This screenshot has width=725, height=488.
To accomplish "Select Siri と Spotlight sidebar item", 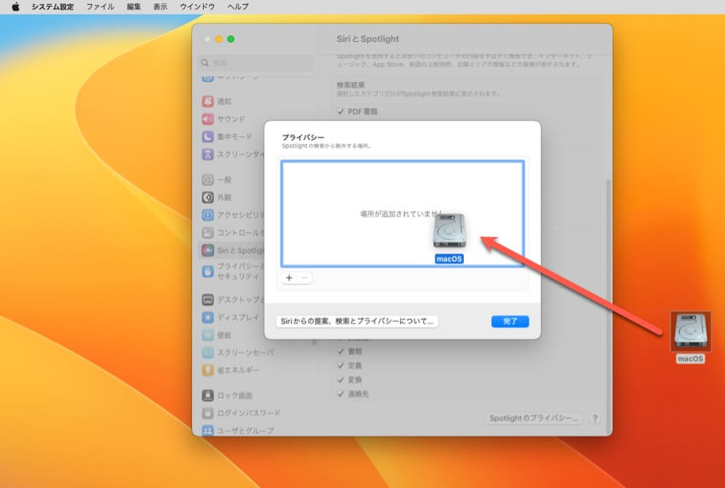I will [x=231, y=250].
